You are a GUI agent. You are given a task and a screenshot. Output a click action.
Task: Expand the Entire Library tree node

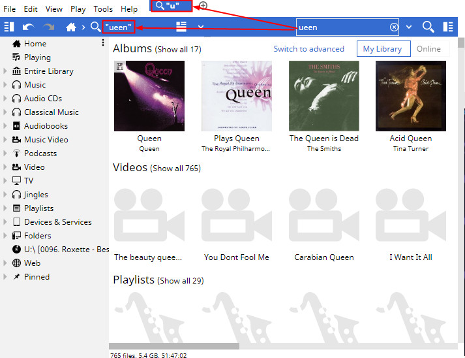[5, 71]
